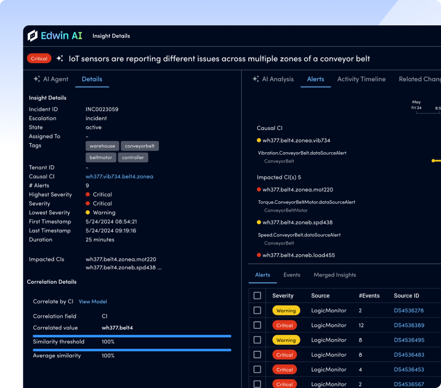Click the warehouse tag
The image size is (441, 388).
tap(102, 146)
